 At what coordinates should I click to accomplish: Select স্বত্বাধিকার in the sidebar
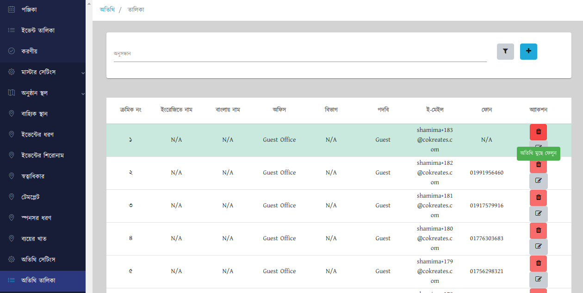point(43,176)
